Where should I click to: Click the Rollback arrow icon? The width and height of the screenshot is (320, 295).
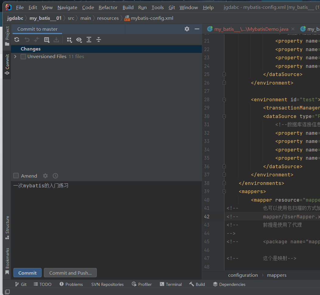[x=27, y=40]
